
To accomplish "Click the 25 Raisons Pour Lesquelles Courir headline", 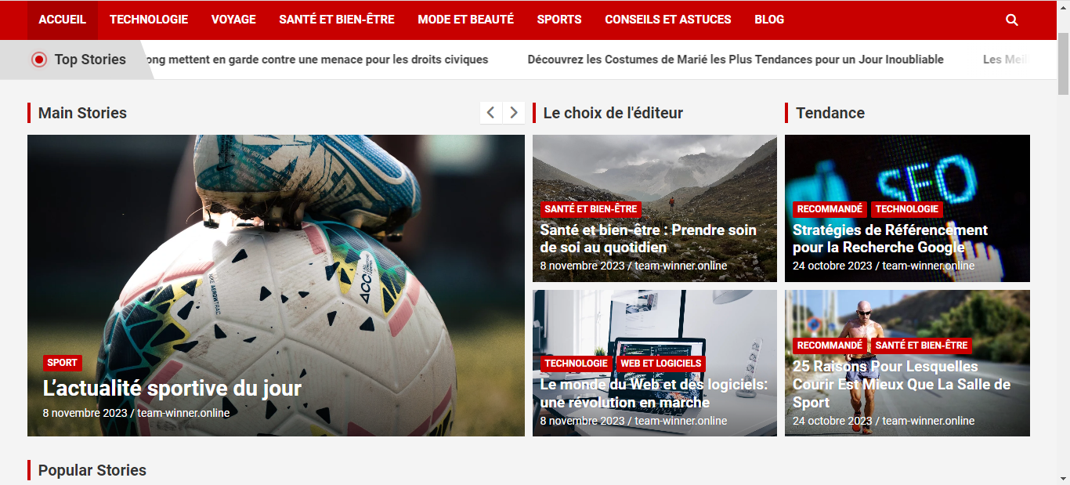I will [902, 384].
